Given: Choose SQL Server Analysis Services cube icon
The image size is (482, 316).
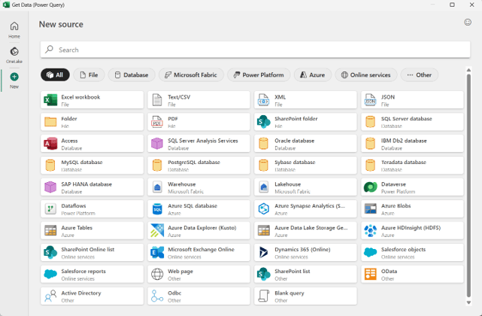Looking at the screenshot, I should 157,144.
